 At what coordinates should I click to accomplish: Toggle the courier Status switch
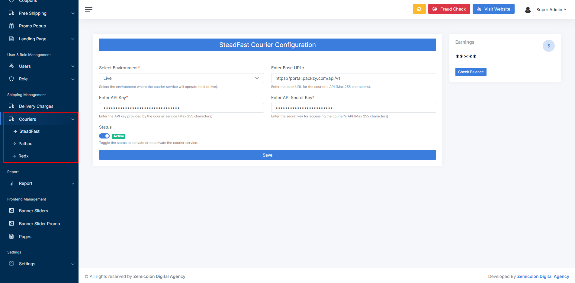coord(104,136)
